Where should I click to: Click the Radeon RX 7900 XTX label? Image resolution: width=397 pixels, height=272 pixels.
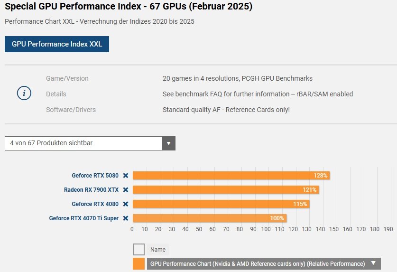pyautogui.click(x=91, y=189)
